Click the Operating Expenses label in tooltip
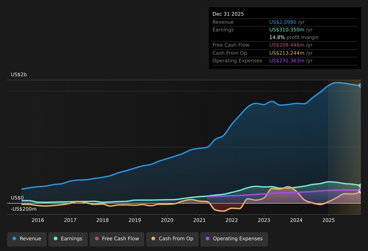The width and height of the screenshot is (368, 251). [x=237, y=61]
